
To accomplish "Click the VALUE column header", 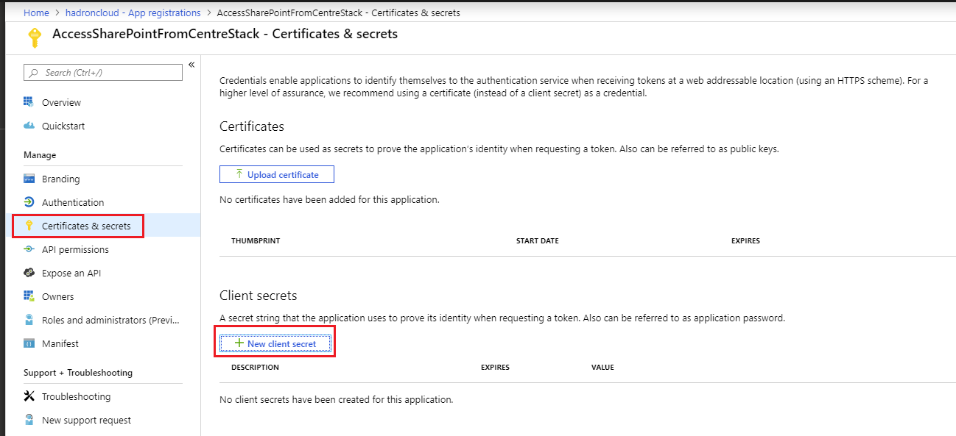I will (602, 367).
